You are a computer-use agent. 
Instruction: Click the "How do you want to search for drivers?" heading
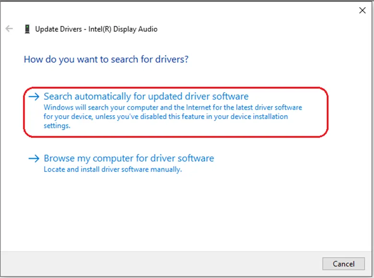click(106, 60)
